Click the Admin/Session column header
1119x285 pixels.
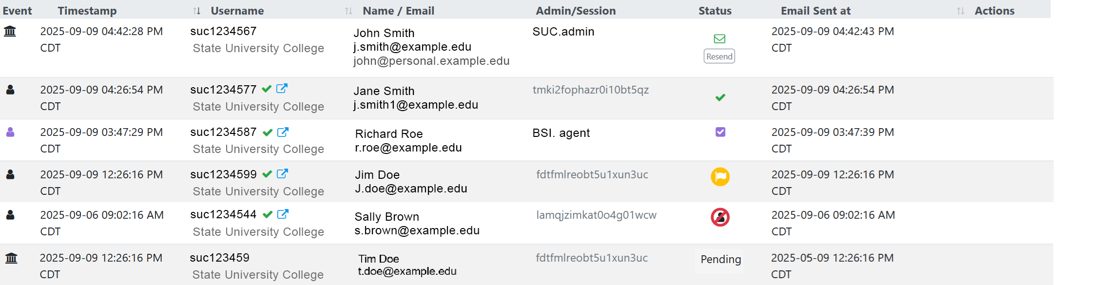[576, 11]
